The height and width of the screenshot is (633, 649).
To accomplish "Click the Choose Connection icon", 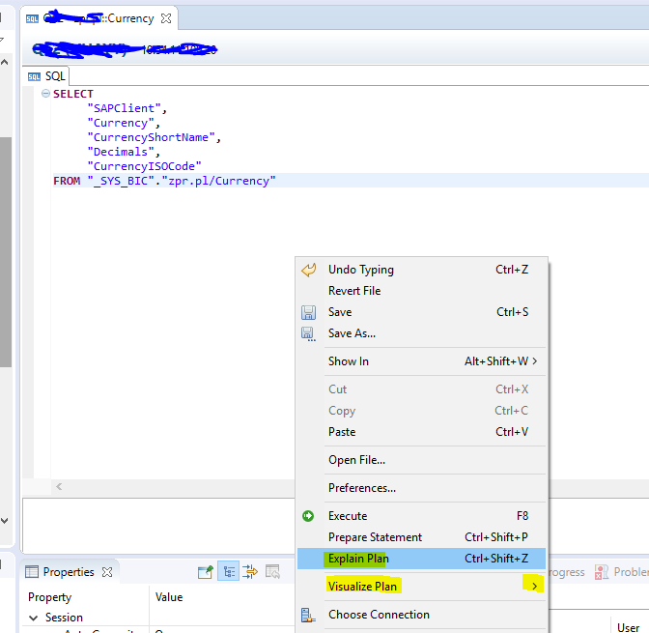I will 309,615.
